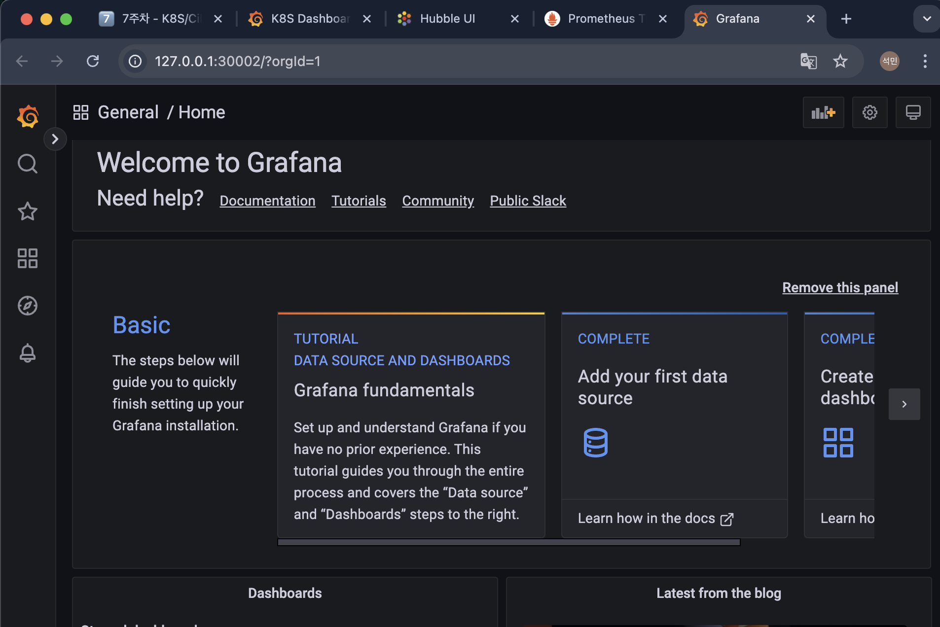Open the Public Slack link
Viewport: 940px width, 627px height.
528,201
